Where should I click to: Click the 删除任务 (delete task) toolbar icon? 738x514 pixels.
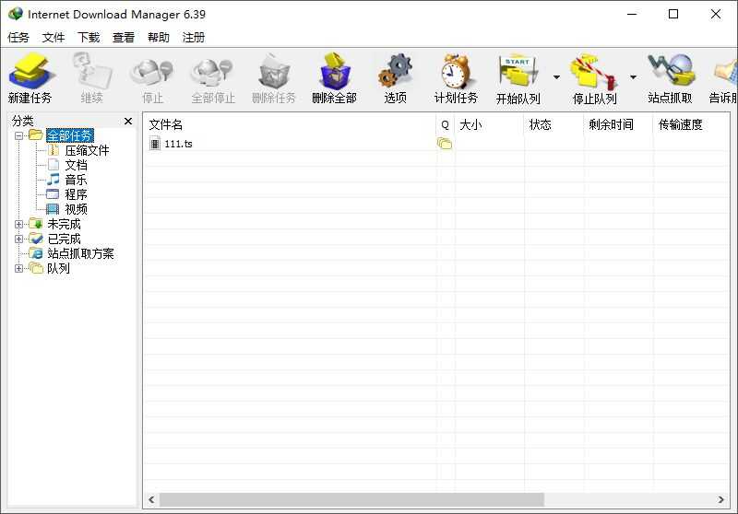[x=274, y=72]
